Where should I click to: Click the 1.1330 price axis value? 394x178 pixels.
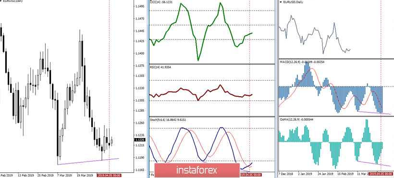(139, 88)
